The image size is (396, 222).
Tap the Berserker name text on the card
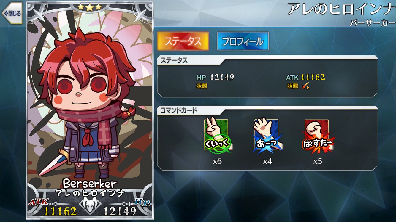(90, 184)
